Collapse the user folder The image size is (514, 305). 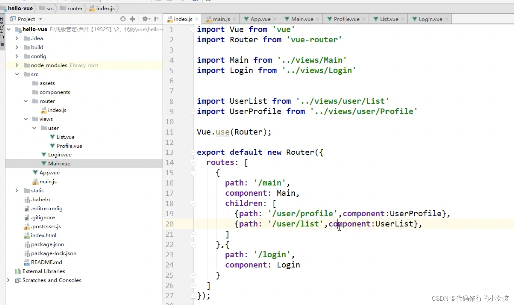point(34,128)
